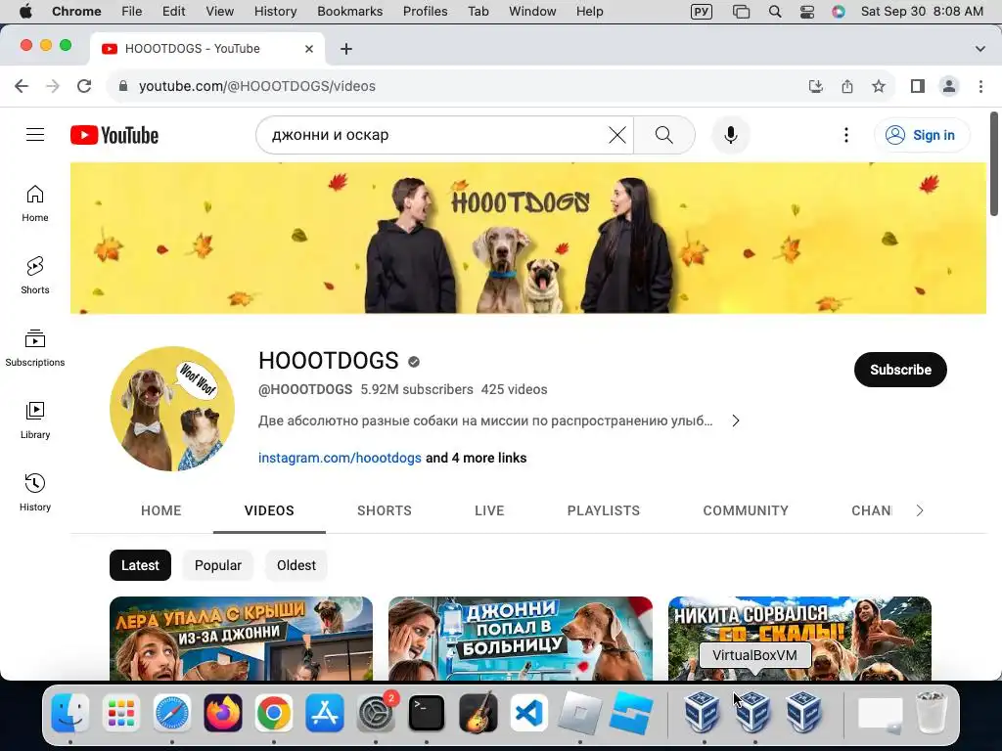This screenshot has width=1002, height=751.
Task: Select the Latest filter chip
Action: tap(140, 565)
